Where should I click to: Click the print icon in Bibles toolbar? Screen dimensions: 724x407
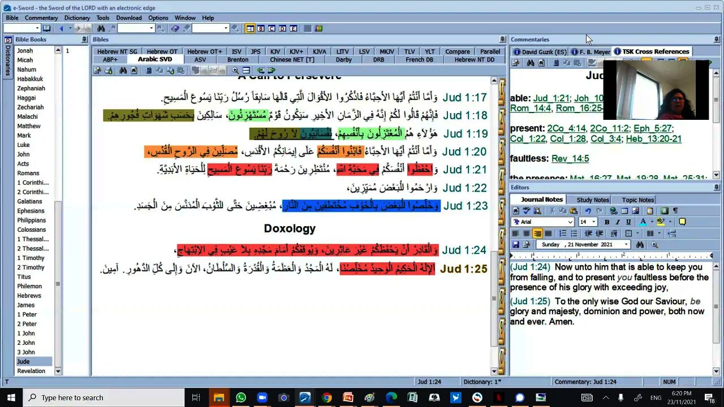(109, 71)
